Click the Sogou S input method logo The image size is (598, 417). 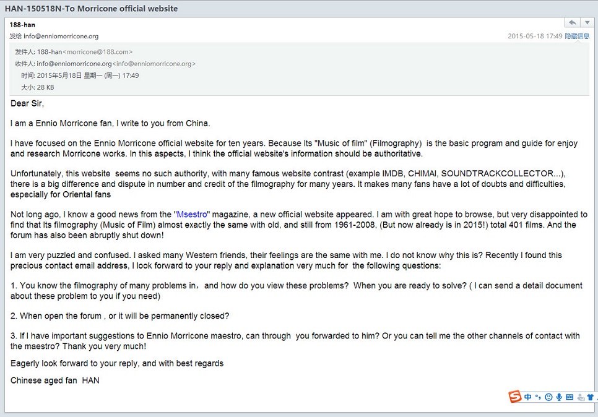515,397
